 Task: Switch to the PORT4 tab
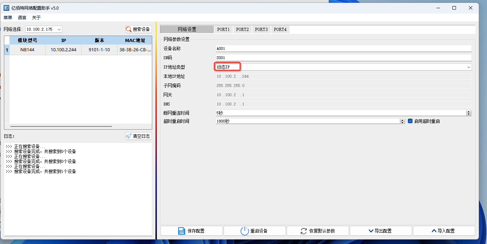pyautogui.click(x=280, y=29)
